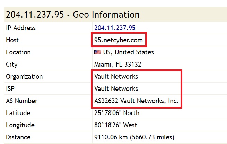Click the Organization value Vault Networks

pyautogui.click(x=116, y=77)
